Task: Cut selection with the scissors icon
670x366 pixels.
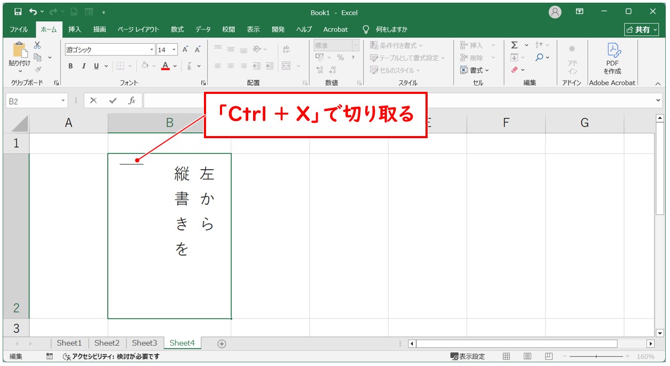Action: point(37,45)
